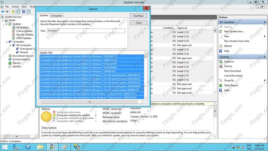Select the Updates tab in Search dialog
268x151 pixels.
pos(44,15)
